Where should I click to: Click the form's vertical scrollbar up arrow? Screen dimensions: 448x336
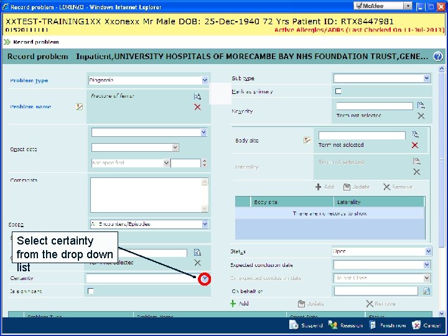(x=441, y=69)
